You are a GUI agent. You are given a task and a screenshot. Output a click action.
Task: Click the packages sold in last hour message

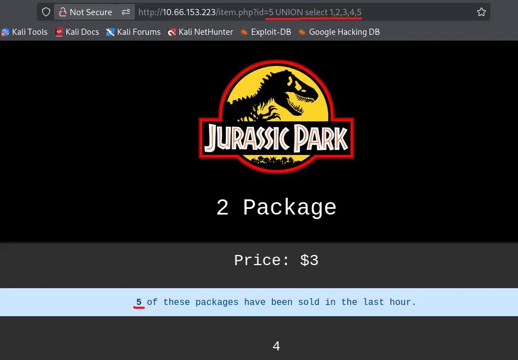tap(281, 302)
